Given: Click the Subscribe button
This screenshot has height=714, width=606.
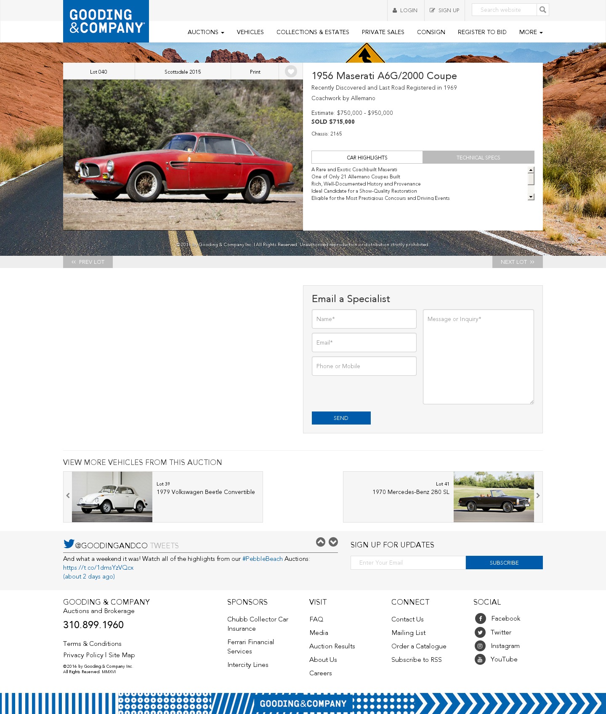Looking at the screenshot, I should click(504, 563).
